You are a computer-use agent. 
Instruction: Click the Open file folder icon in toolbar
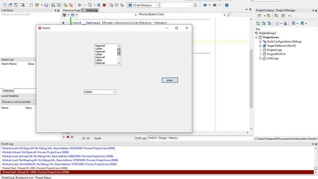(37, 5)
